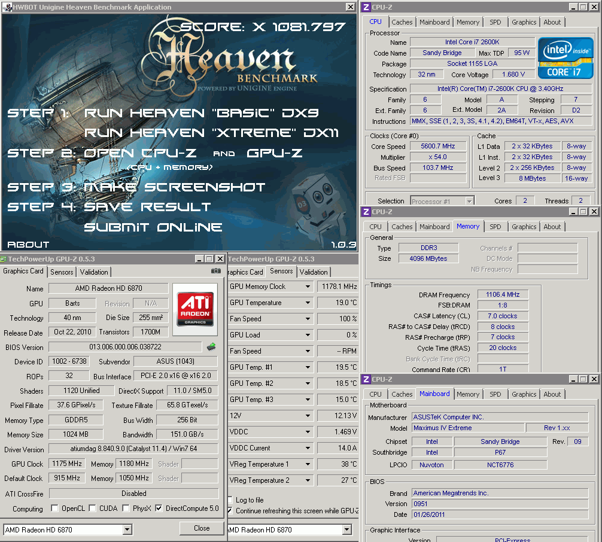602x542 pixels.
Task: Click the BIOS Version field in GPU-Z
Action: click(125, 347)
